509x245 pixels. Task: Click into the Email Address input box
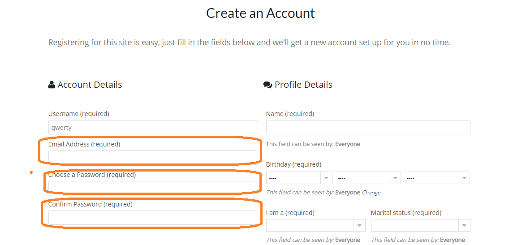[x=153, y=157]
